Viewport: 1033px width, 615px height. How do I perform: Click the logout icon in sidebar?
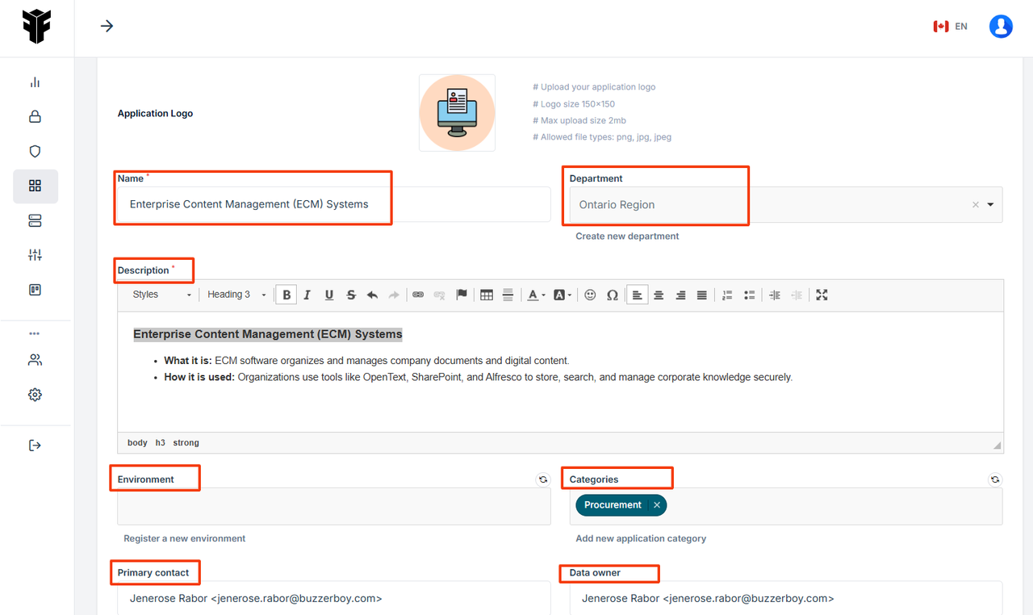click(35, 446)
